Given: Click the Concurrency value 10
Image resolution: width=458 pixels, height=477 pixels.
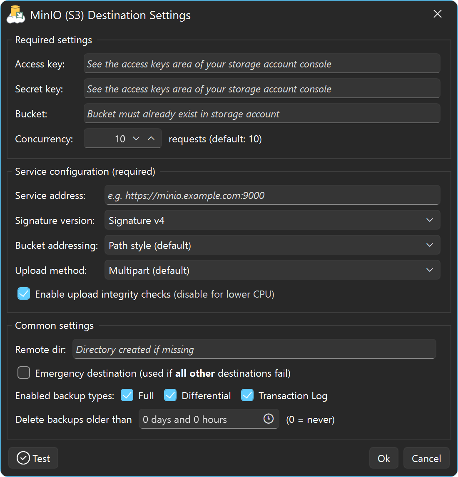Looking at the screenshot, I should pos(120,139).
